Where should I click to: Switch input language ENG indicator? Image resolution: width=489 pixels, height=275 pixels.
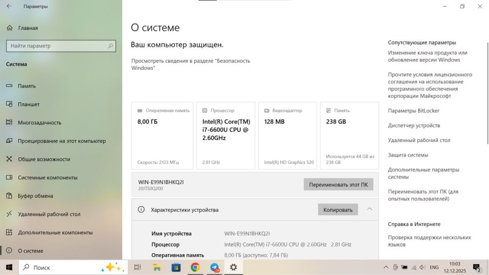[434, 267]
